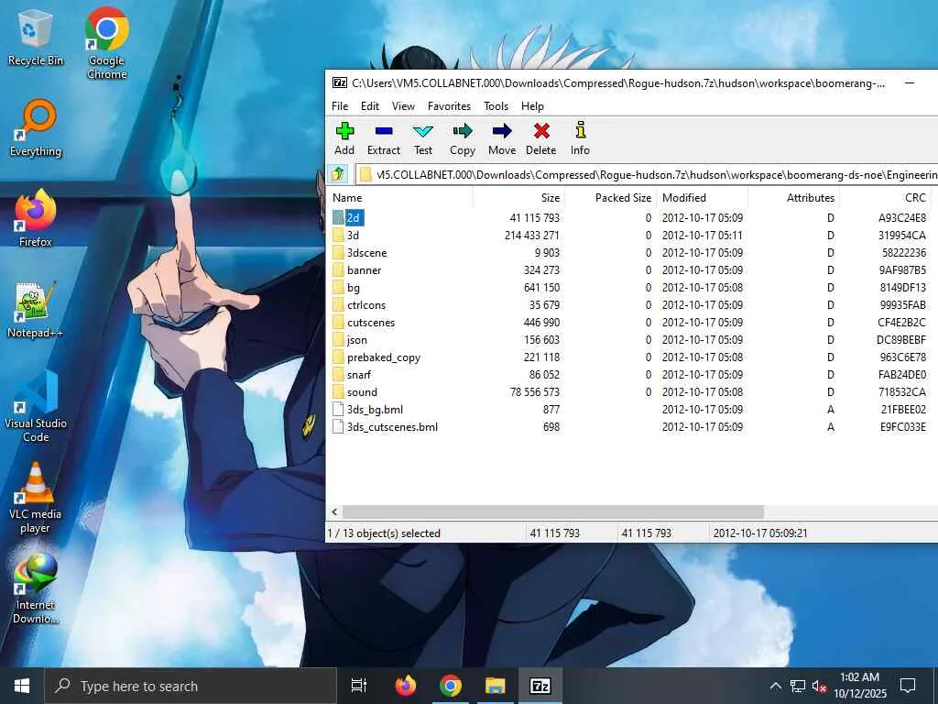938x704 pixels.
Task: Open Task View in the taskbar
Action: [x=359, y=686]
